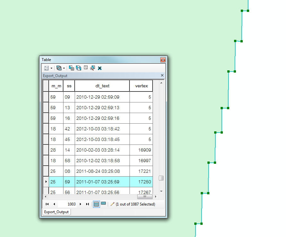Click the ss column header
286x237 pixels.
pyautogui.click(x=69, y=86)
